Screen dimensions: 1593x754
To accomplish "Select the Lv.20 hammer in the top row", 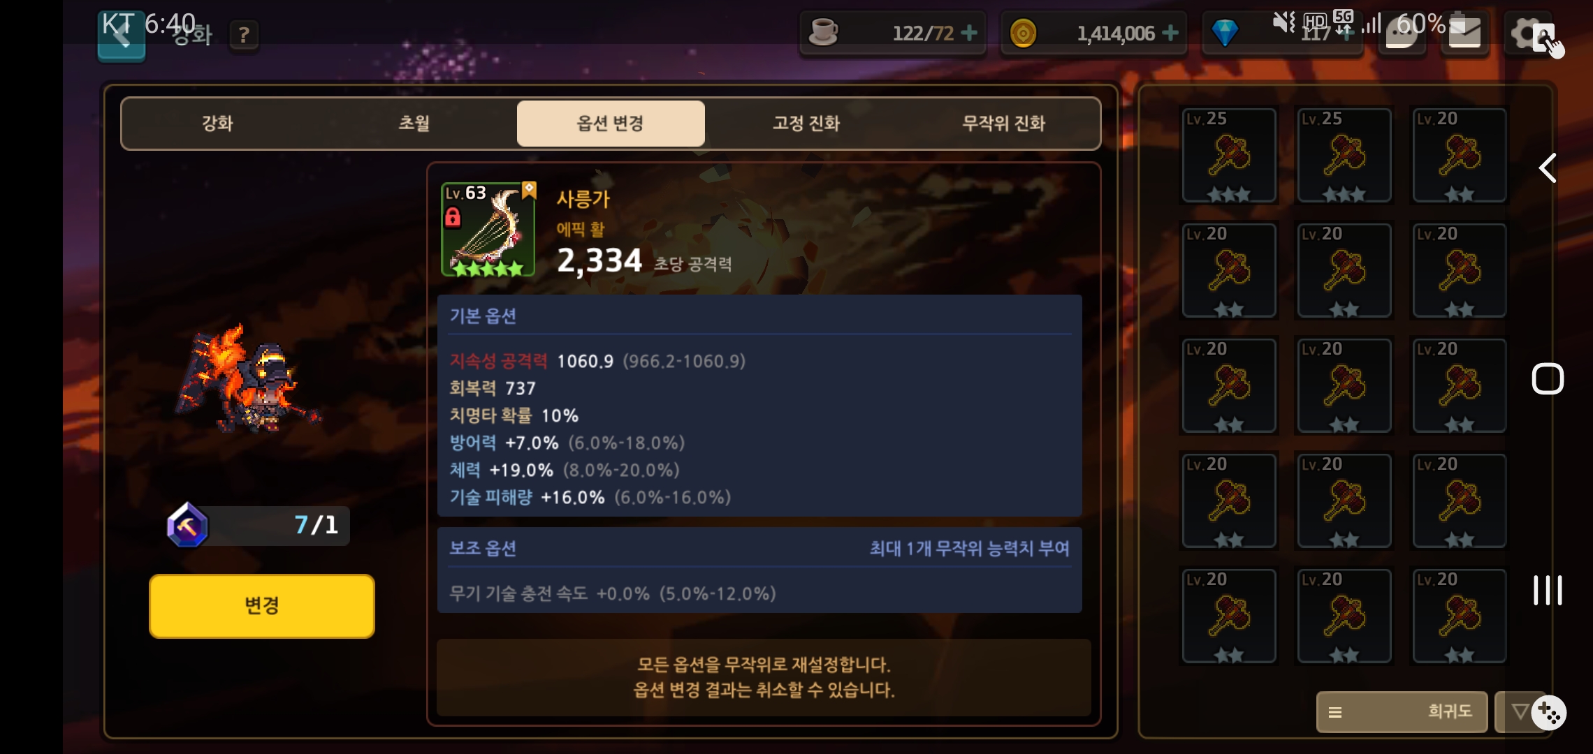I will coord(1460,155).
